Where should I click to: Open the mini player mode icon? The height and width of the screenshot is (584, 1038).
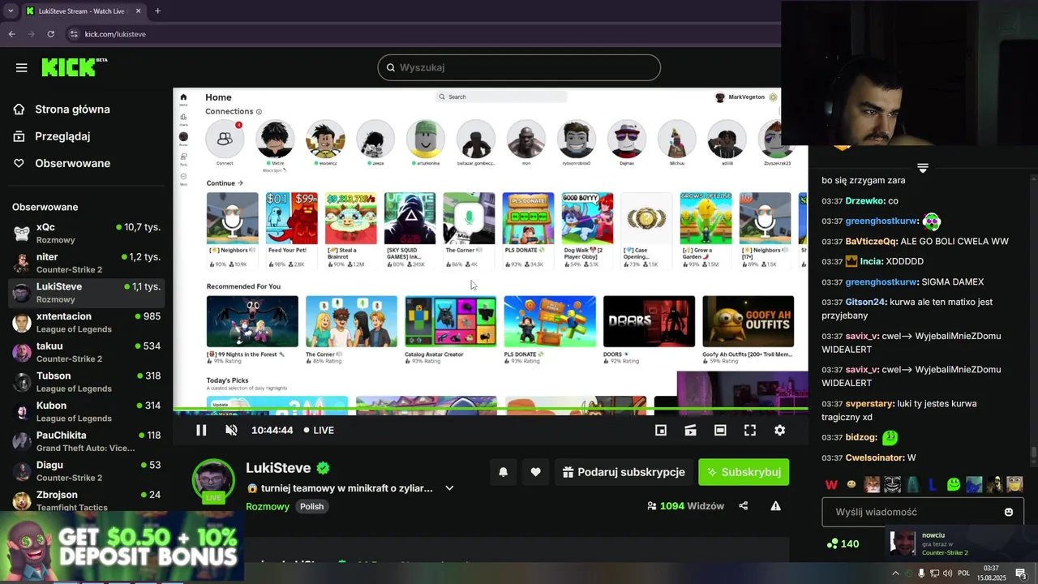pyautogui.click(x=661, y=430)
